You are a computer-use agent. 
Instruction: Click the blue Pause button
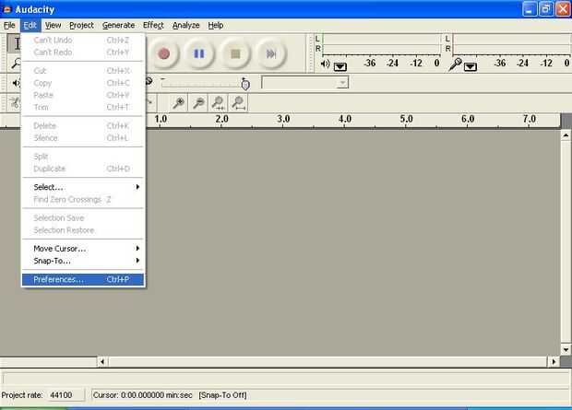coord(199,54)
